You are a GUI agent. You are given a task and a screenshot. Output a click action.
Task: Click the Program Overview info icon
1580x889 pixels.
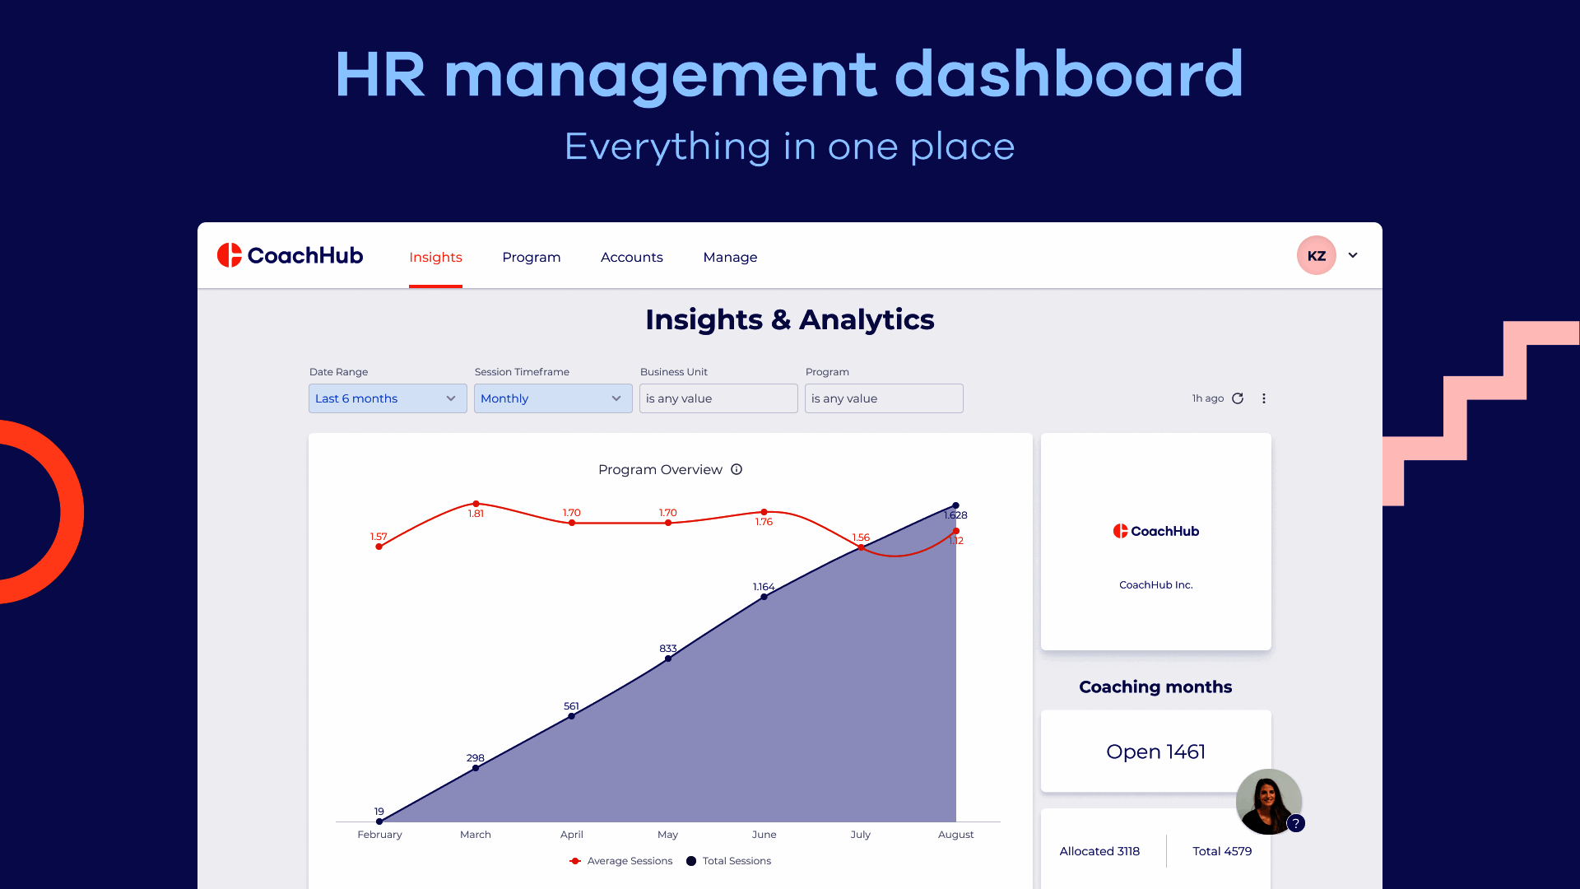737,469
